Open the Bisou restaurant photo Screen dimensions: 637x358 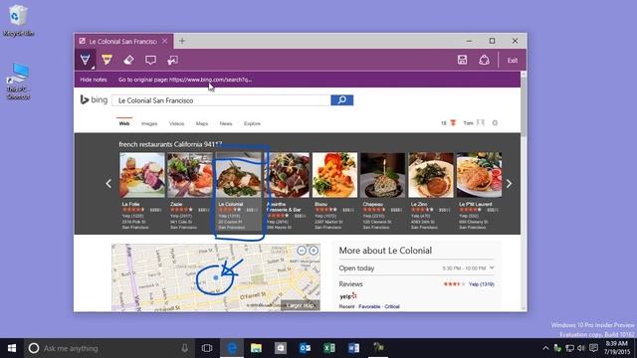pyautogui.click(x=334, y=175)
